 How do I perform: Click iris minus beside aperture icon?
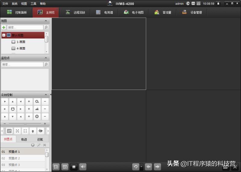[x=45, y=116]
